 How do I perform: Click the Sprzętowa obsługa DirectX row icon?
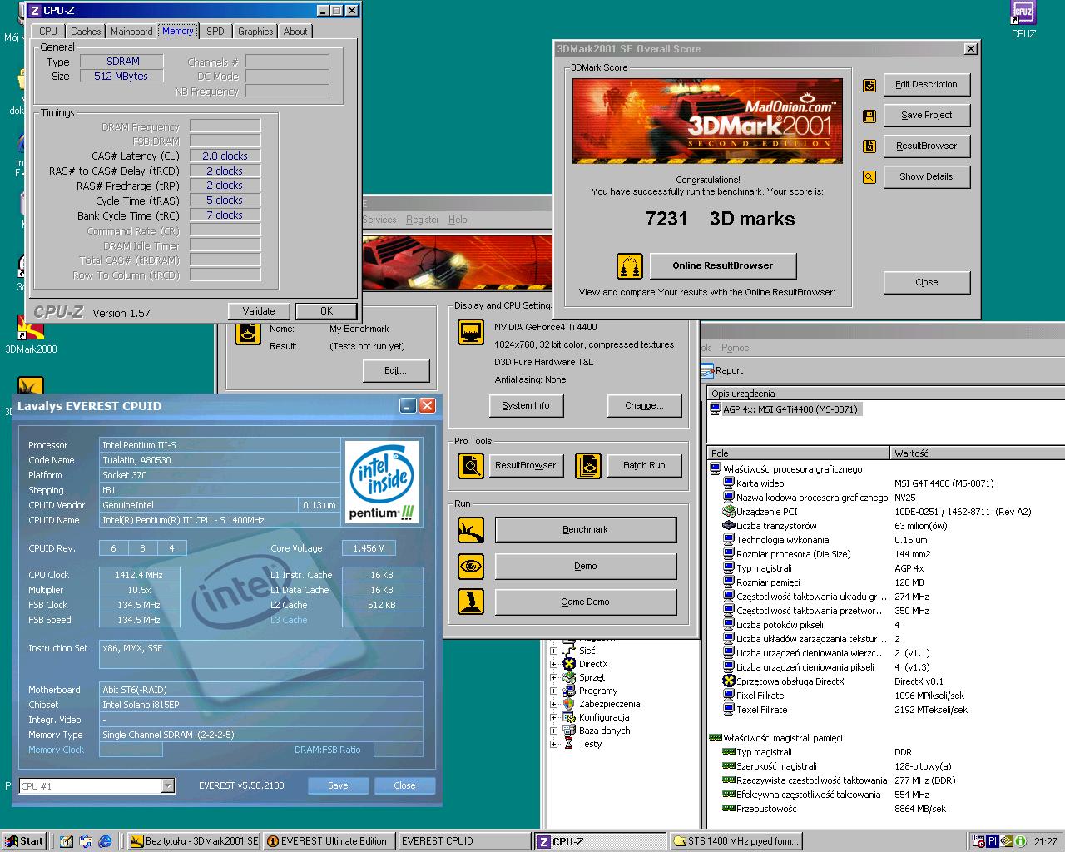tap(729, 681)
